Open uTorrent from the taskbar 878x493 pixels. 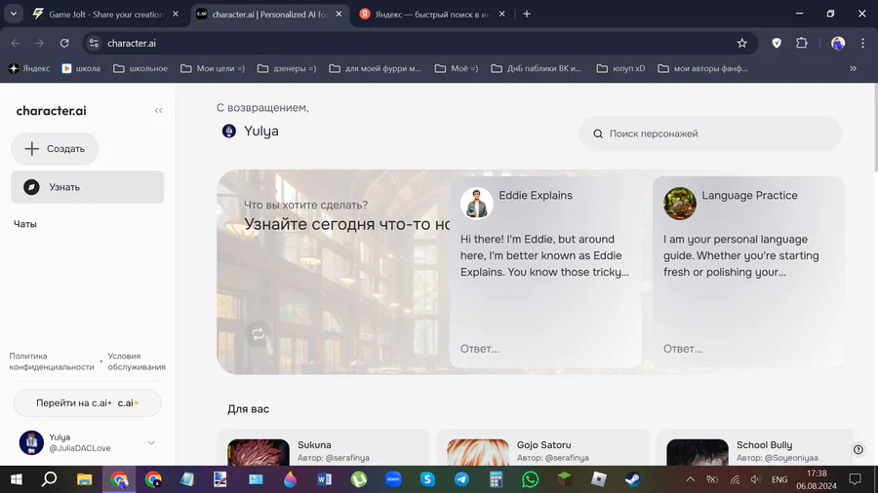click(359, 479)
